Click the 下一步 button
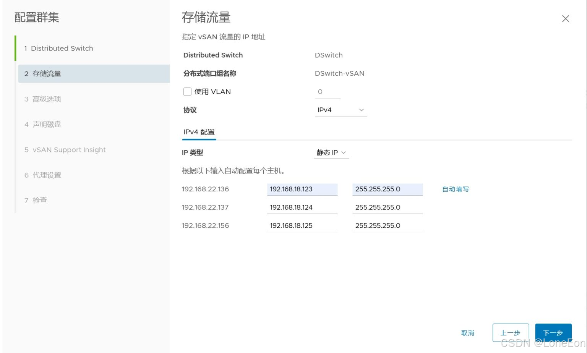587x353 pixels. point(553,333)
